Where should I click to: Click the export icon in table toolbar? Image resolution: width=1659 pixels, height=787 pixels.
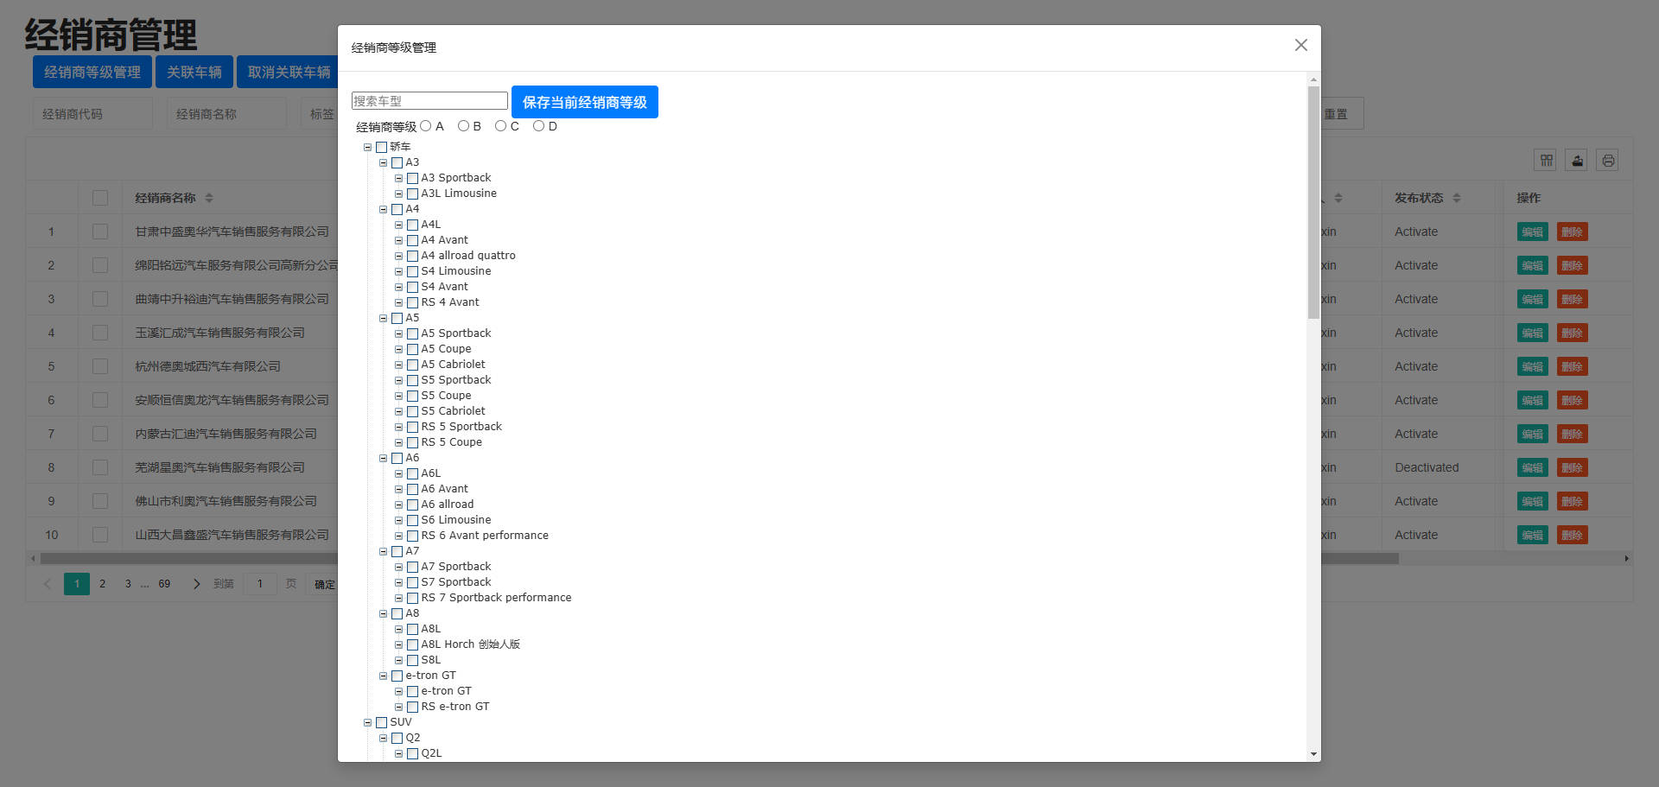click(x=1577, y=160)
